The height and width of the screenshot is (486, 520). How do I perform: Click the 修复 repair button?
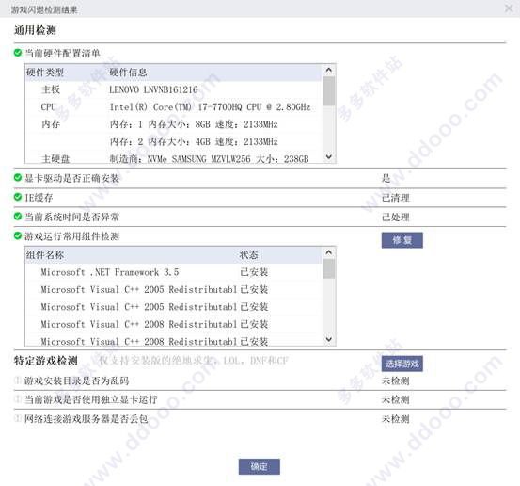(402, 240)
